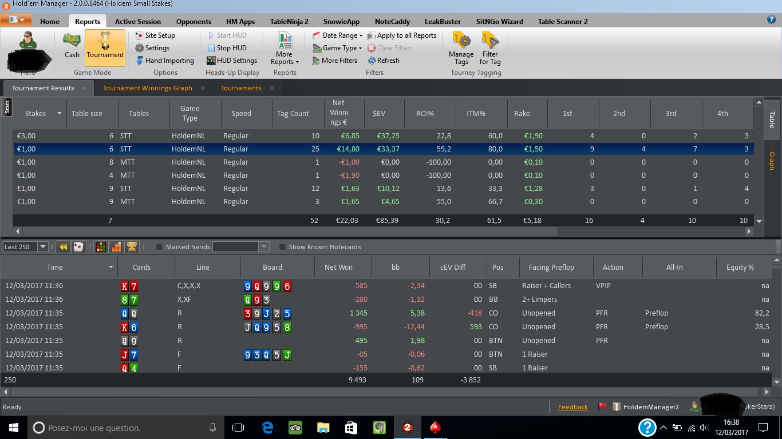Open HUD Settings
Screen dimensions: 782x439
232,61
